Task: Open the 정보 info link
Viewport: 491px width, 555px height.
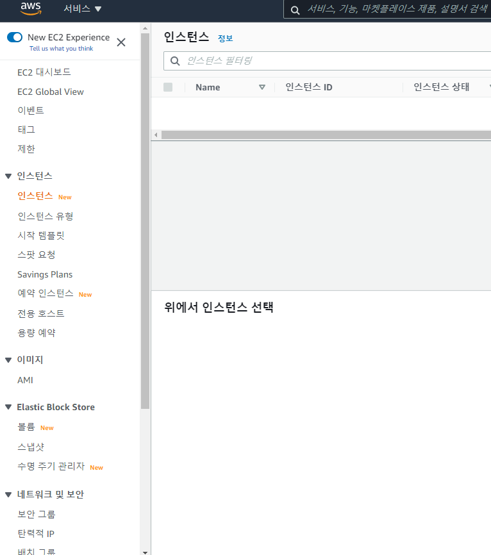Action: pos(225,38)
